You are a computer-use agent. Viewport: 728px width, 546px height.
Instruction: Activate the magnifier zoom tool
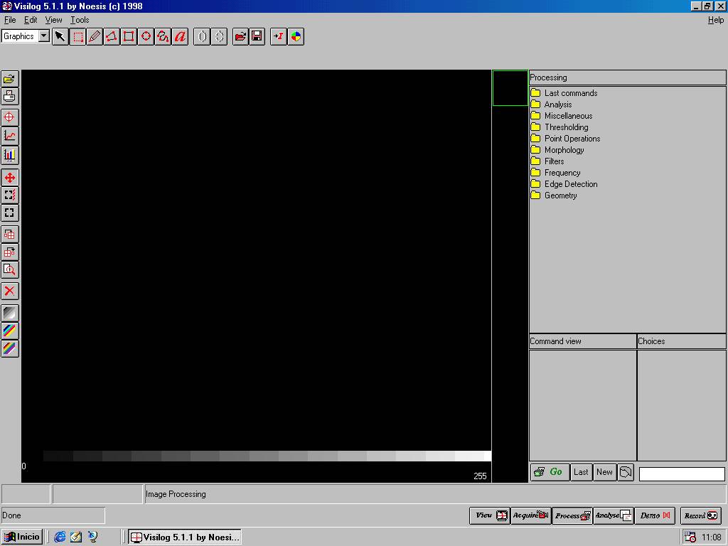(10, 269)
